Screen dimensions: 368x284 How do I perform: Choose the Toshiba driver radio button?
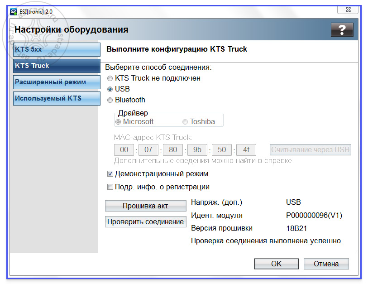pos(185,122)
